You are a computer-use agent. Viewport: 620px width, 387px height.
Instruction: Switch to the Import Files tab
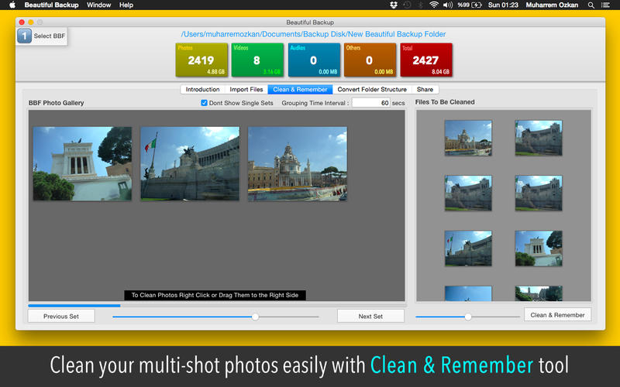click(246, 89)
